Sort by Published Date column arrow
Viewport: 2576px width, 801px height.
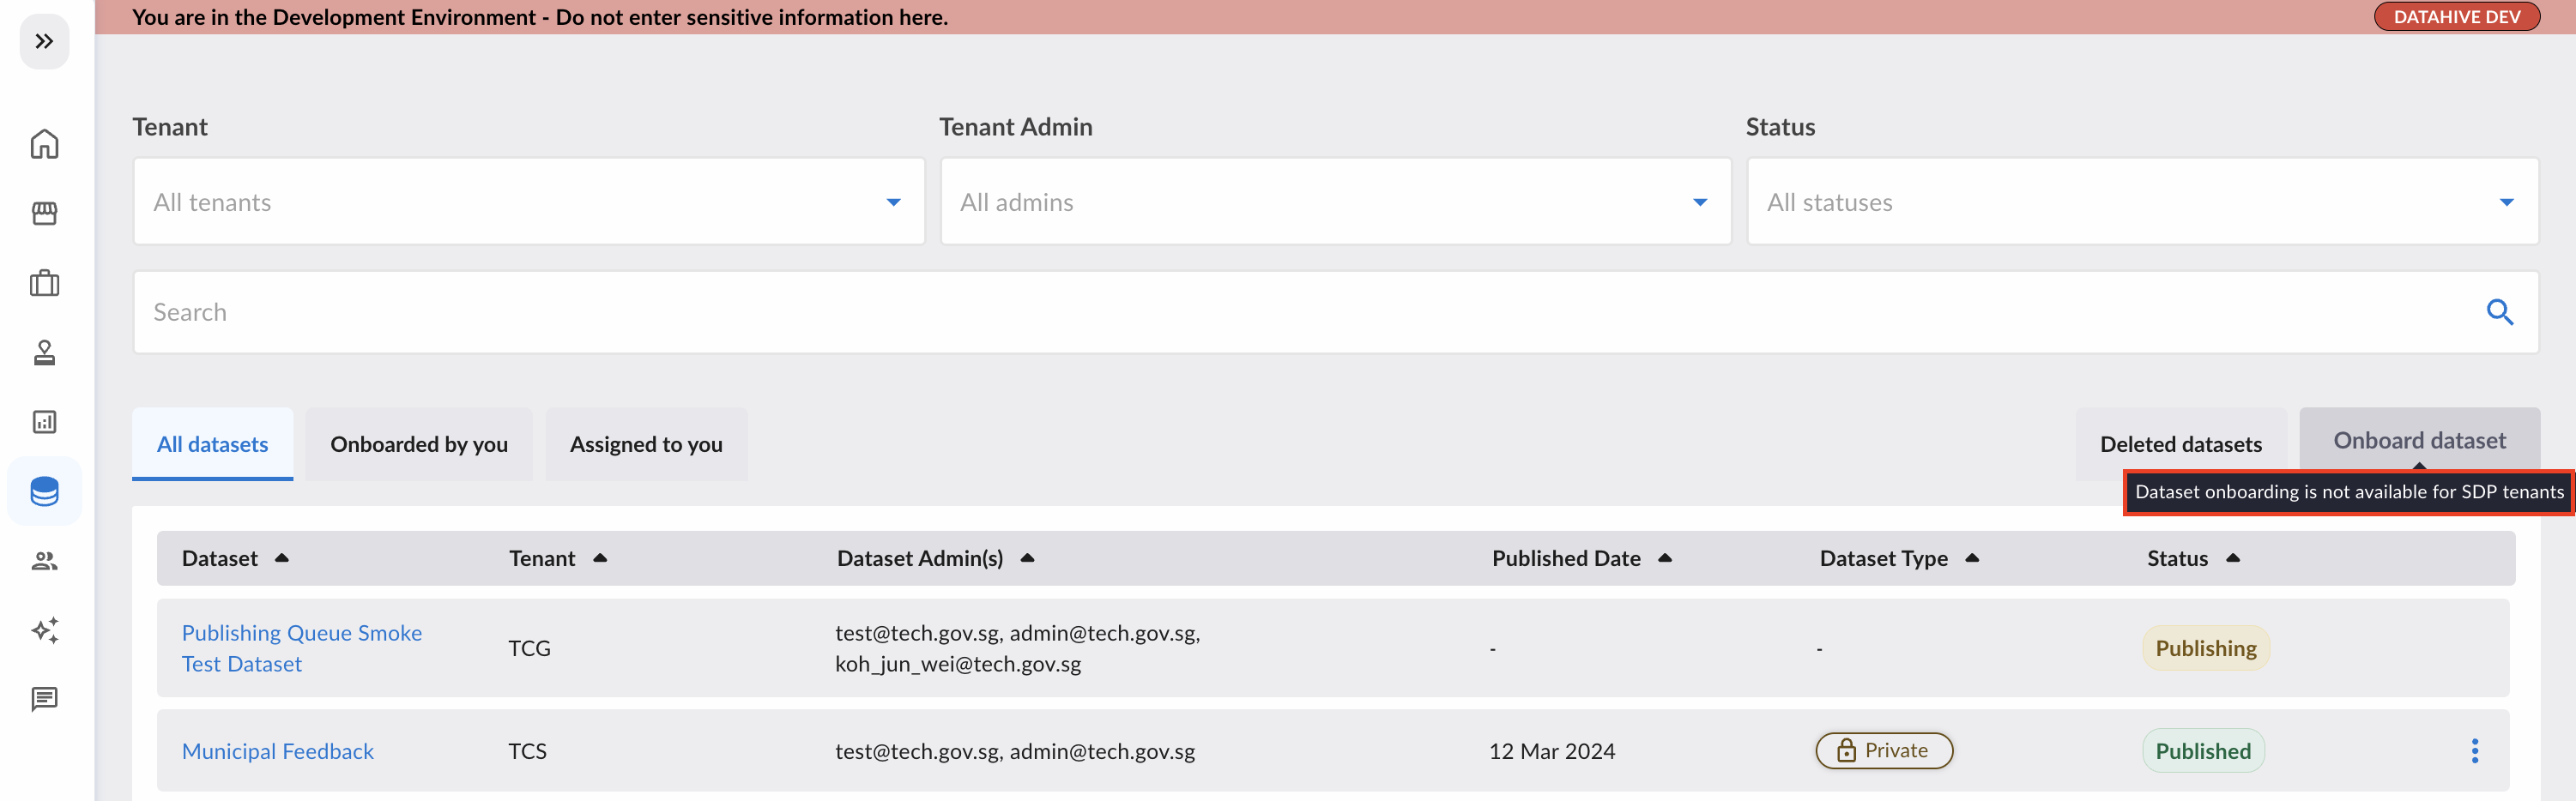click(x=1665, y=558)
